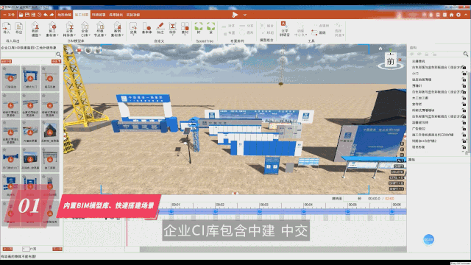Image resolution: width=471 pixels, height=265 pixels.
Task: Click the home view icon above the view cube
Action: (380, 49)
